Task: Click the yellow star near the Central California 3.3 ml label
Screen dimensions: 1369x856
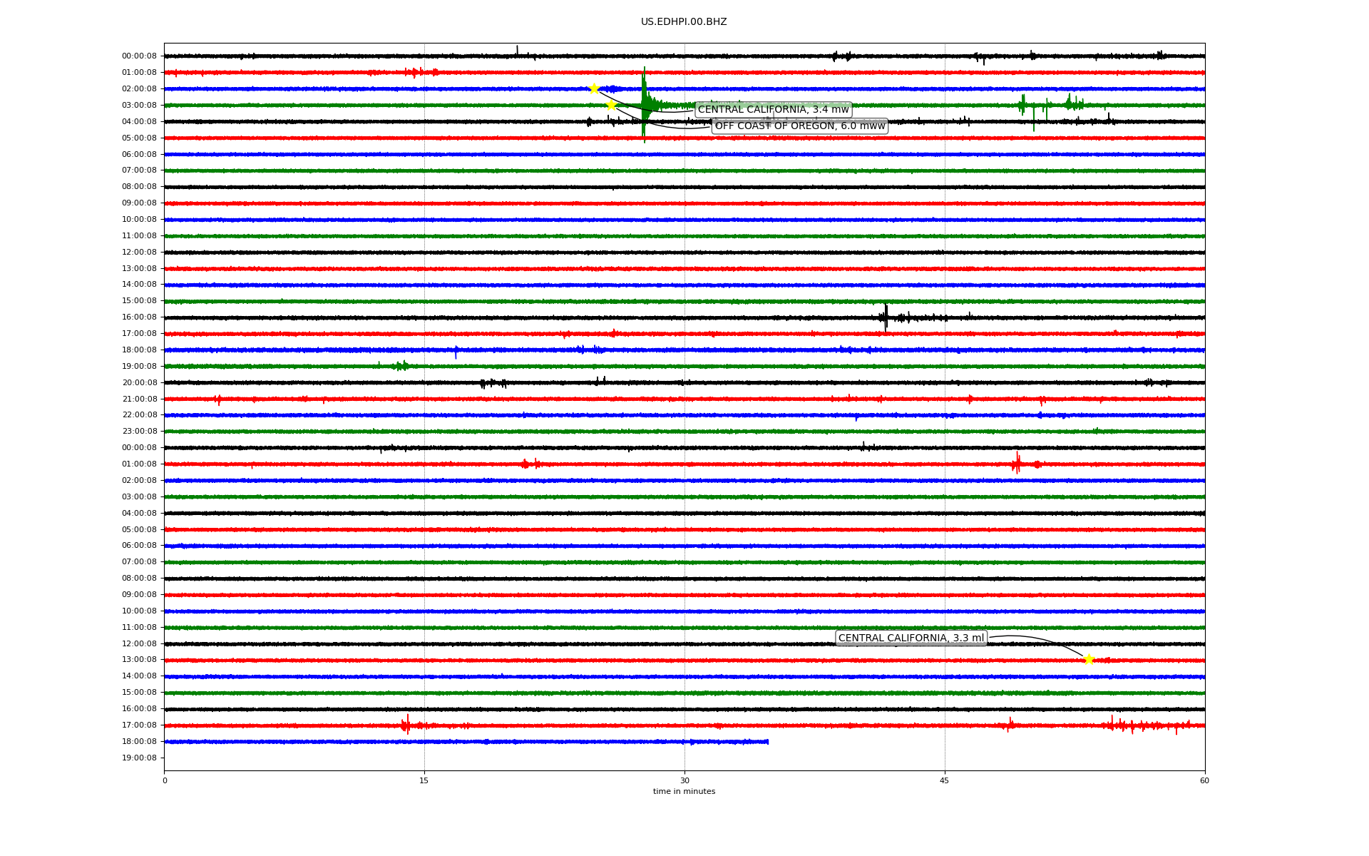Action: pyautogui.click(x=1088, y=660)
